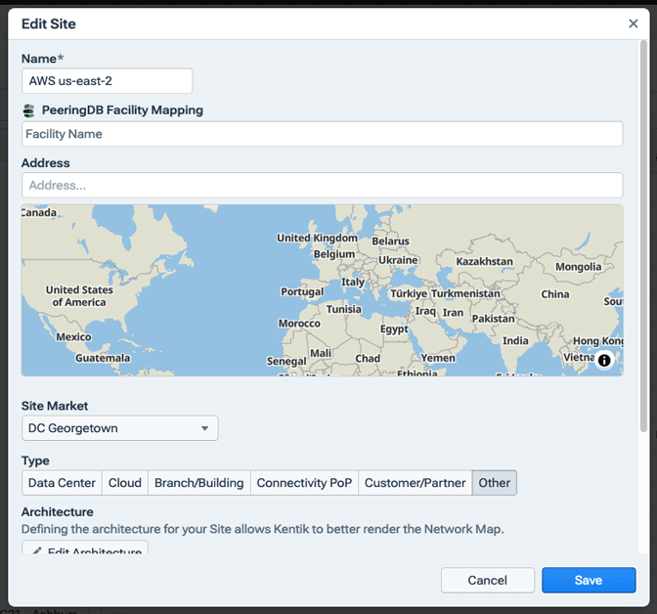Click the Name input field
Screen dimensions: 657x614
coord(107,80)
